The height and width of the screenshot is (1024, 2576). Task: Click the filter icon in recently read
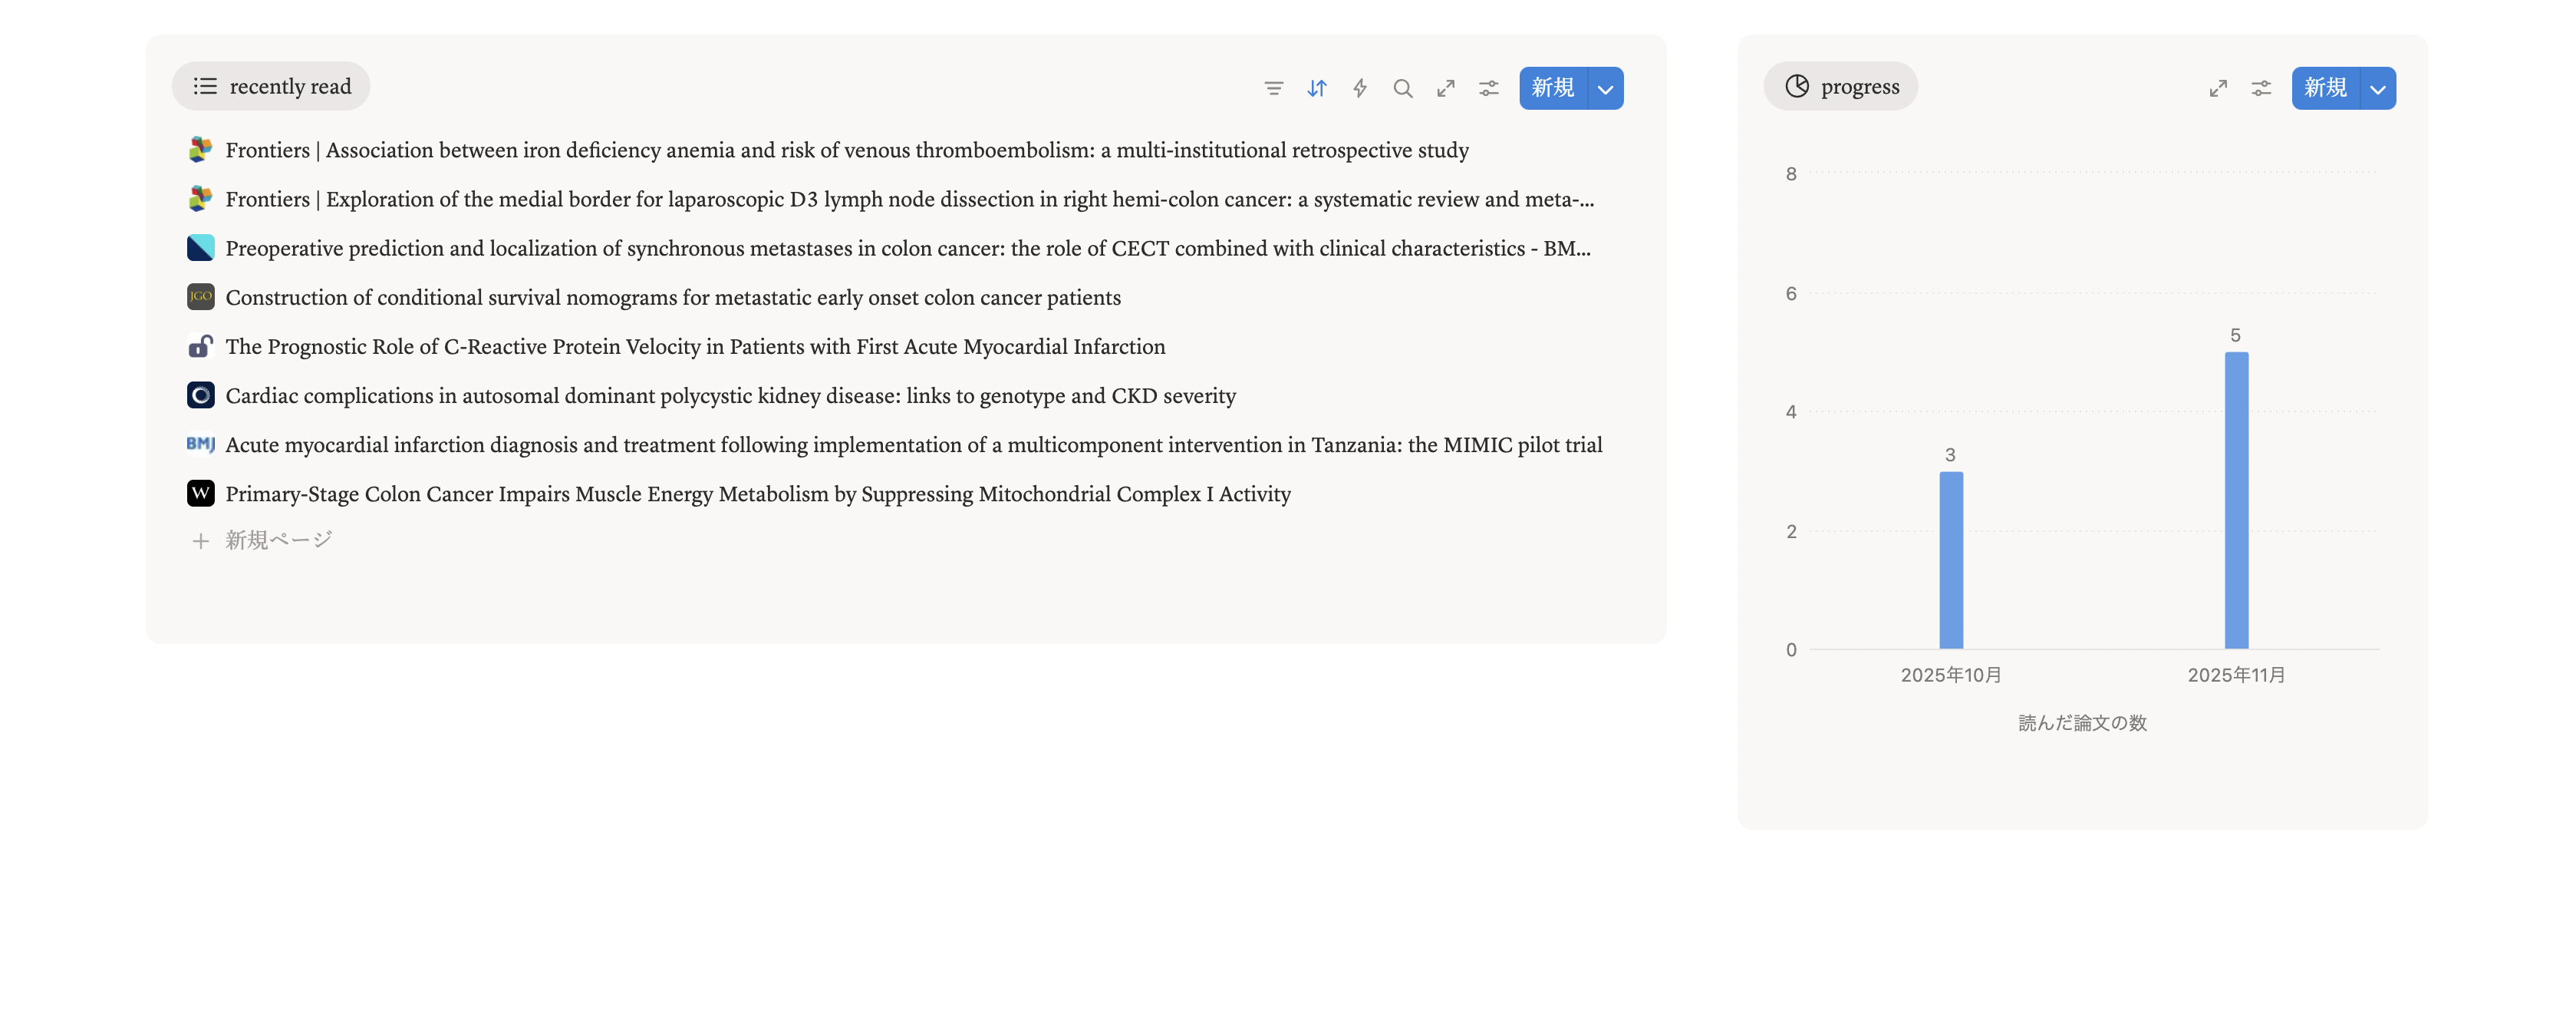(x=1273, y=88)
